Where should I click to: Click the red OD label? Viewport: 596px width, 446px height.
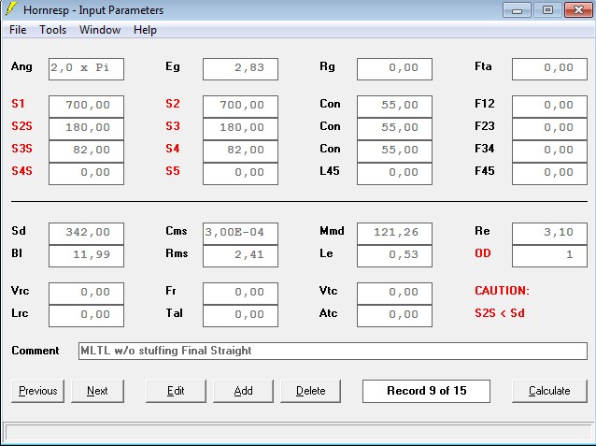483,253
